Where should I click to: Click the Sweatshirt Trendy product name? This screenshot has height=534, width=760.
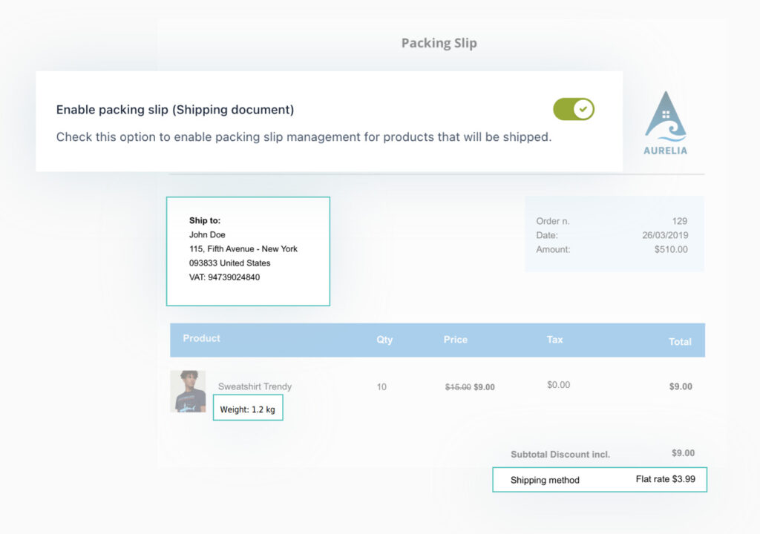tap(255, 386)
